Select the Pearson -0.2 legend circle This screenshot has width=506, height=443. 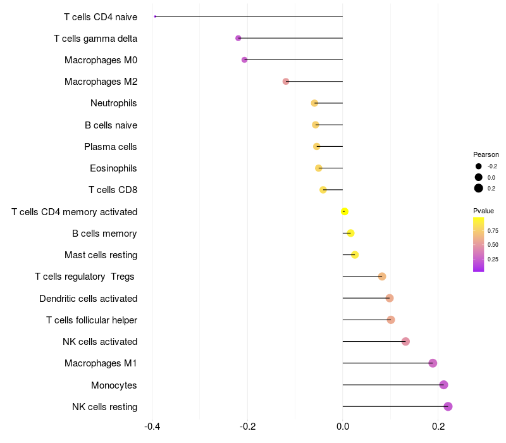pyautogui.click(x=479, y=166)
